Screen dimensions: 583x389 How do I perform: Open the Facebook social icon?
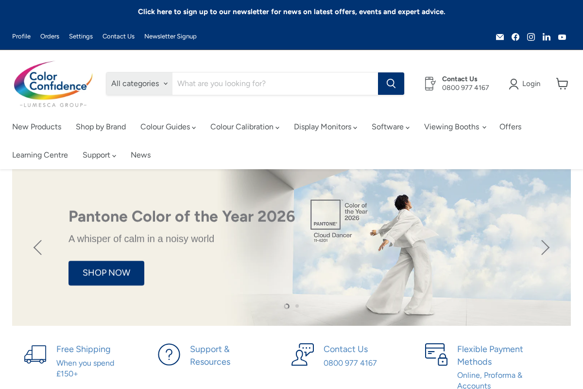515,36
